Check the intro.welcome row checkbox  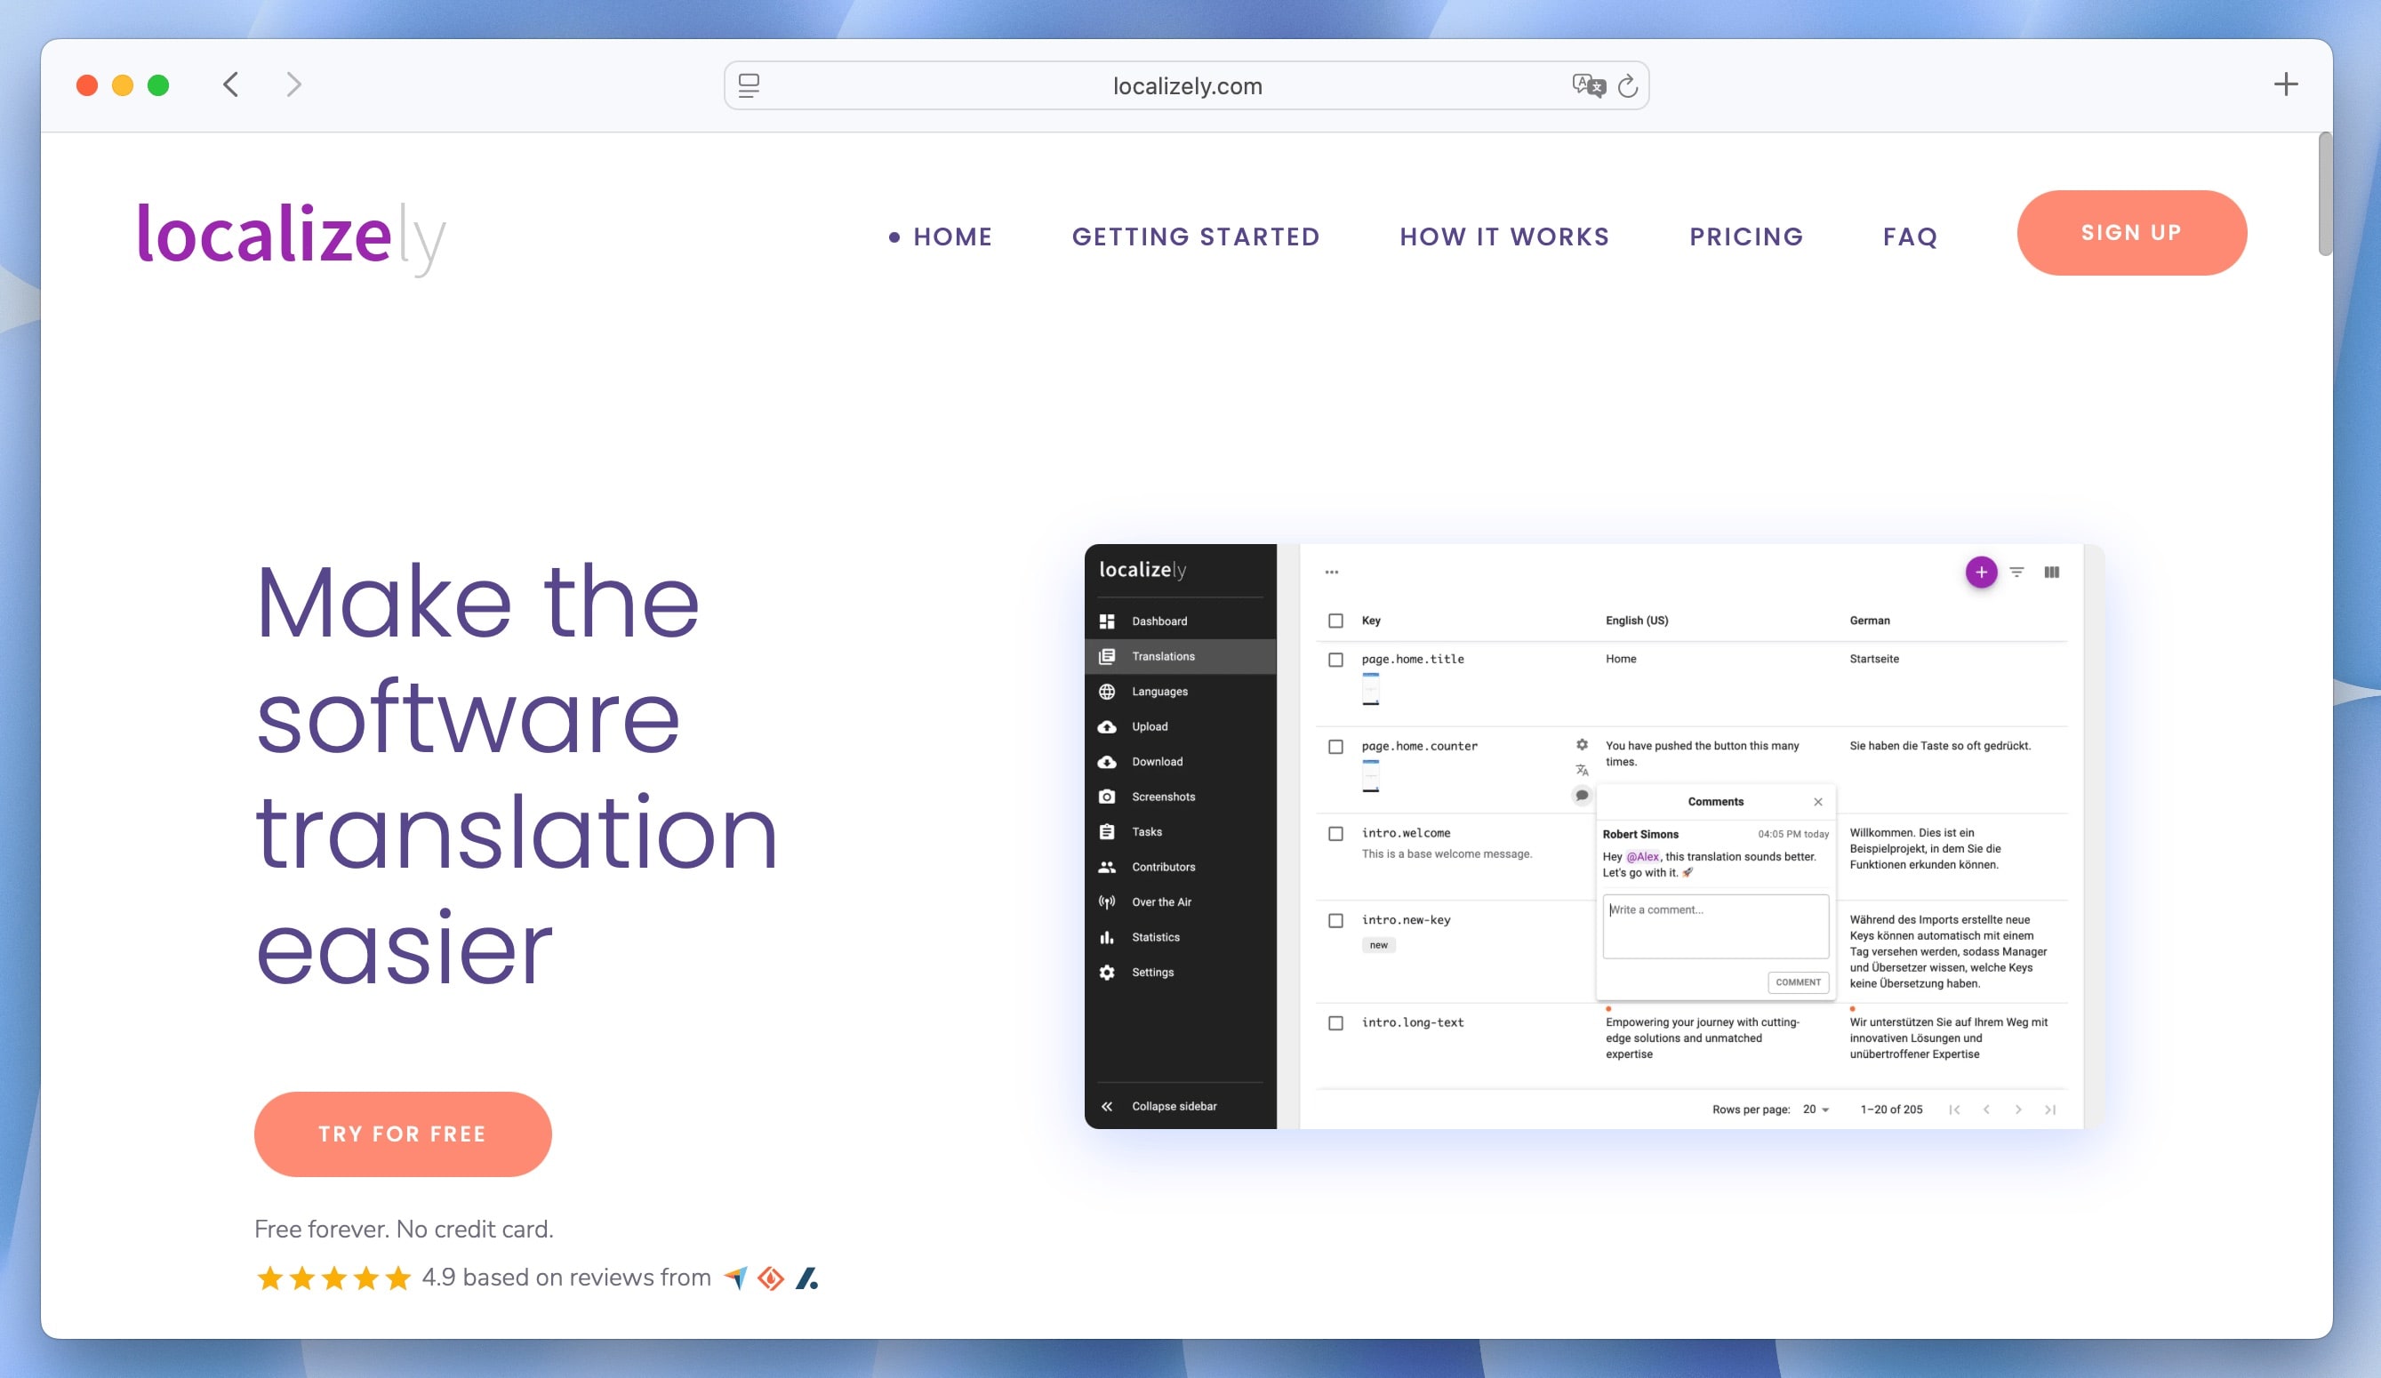click(1335, 833)
